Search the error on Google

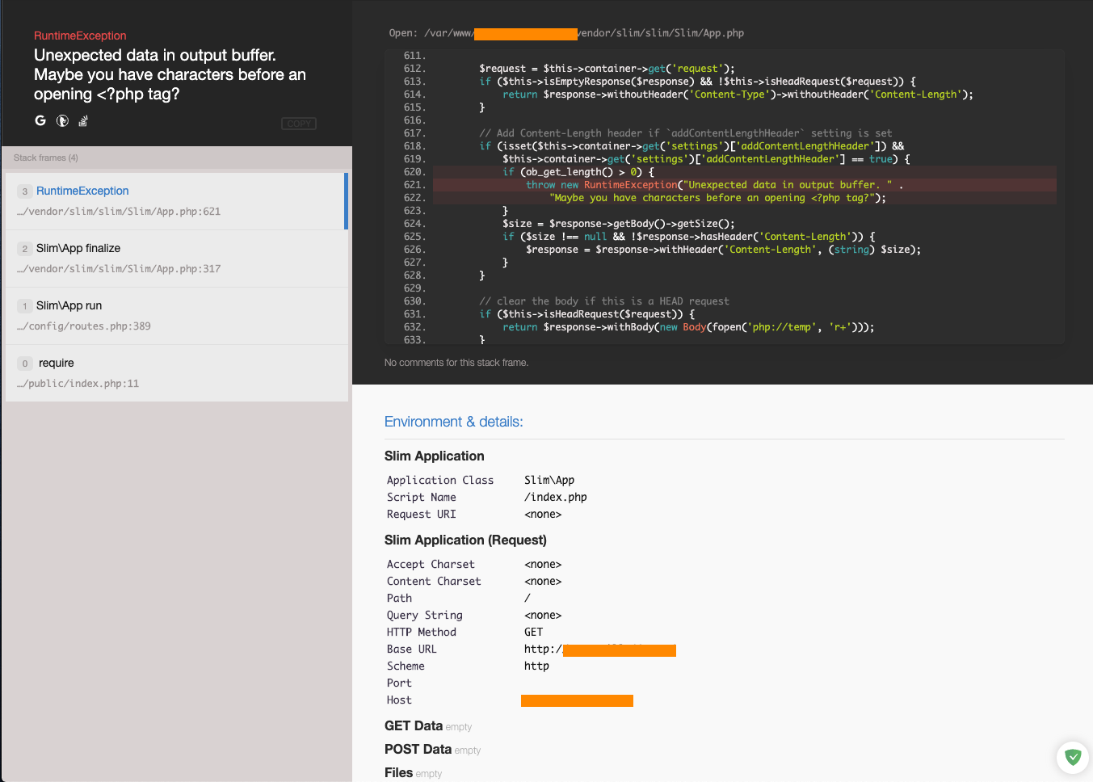tap(40, 120)
